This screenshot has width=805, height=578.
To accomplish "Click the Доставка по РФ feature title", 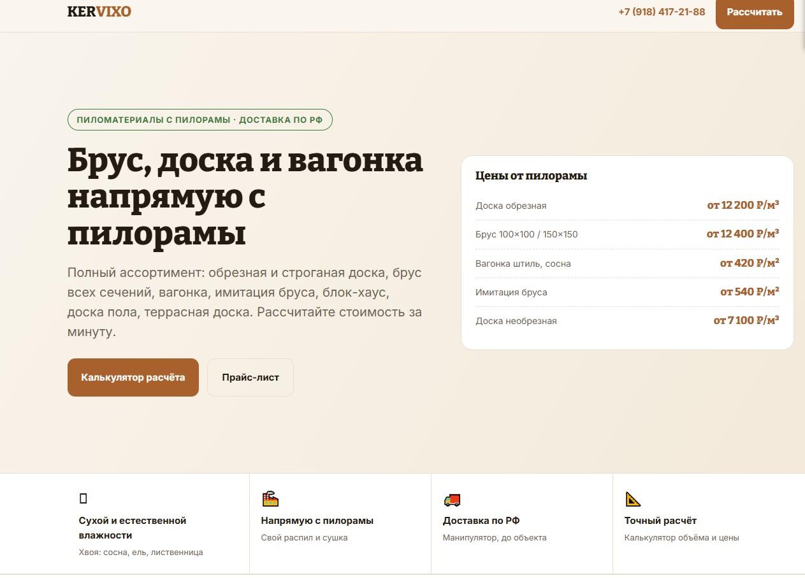I will click(481, 521).
